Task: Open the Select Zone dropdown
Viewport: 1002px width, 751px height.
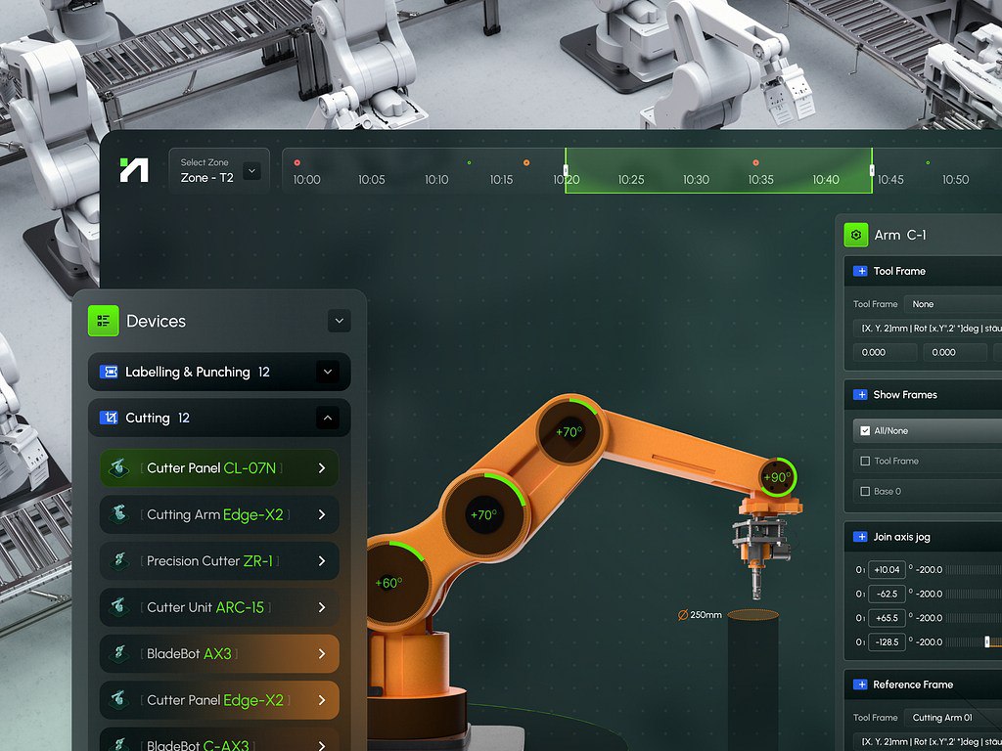Action: point(251,171)
